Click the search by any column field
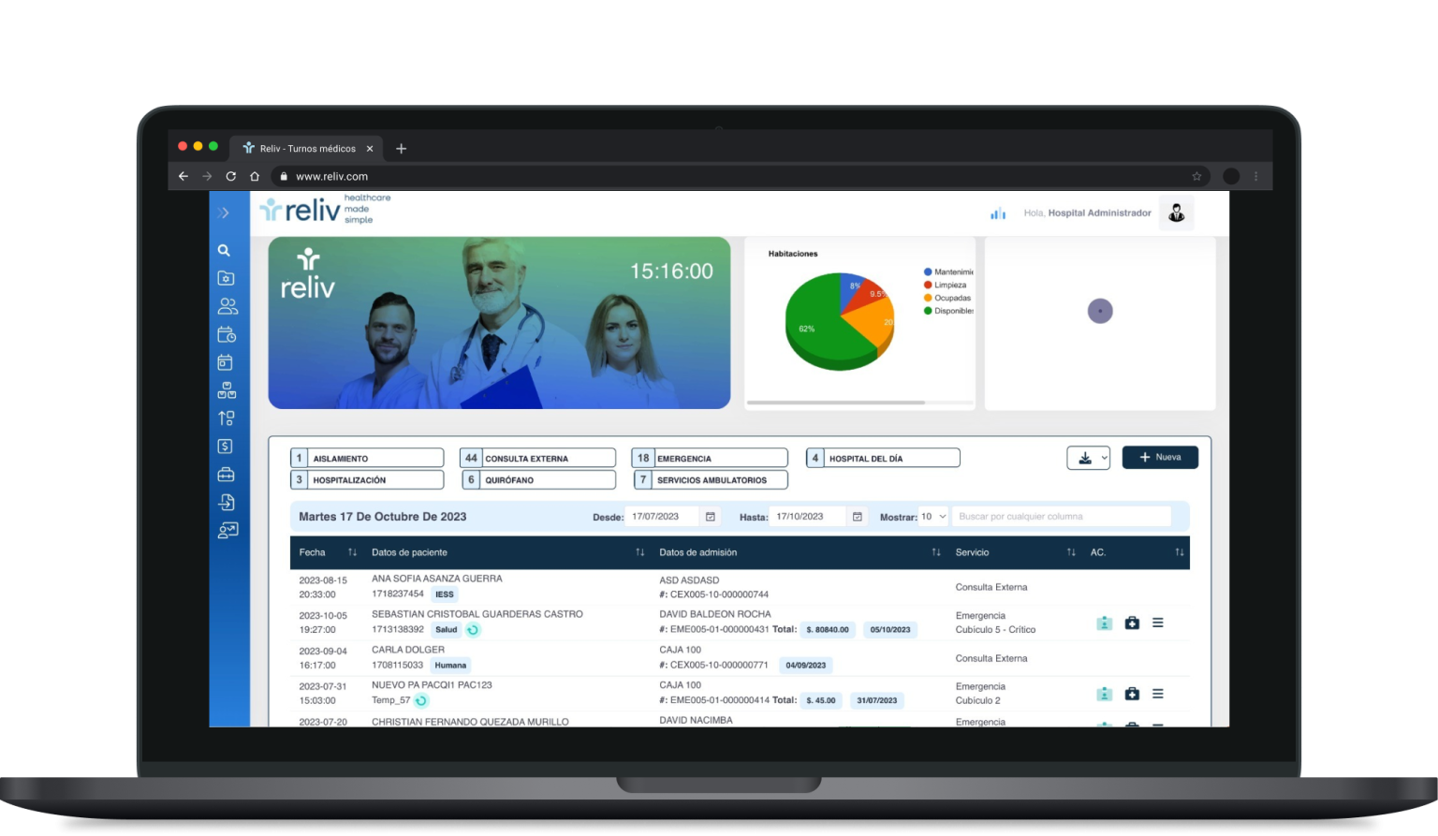The height and width of the screenshot is (836, 1438). pos(1062,516)
